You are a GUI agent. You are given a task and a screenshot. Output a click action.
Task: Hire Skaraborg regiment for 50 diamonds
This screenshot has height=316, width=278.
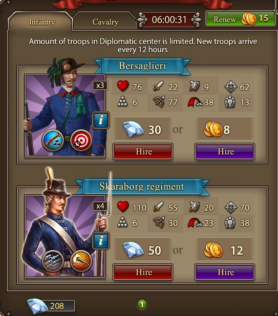pyautogui.click(x=143, y=272)
